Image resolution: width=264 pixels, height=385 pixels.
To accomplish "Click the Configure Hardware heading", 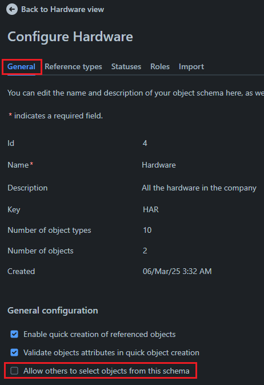I will (x=70, y=37).
